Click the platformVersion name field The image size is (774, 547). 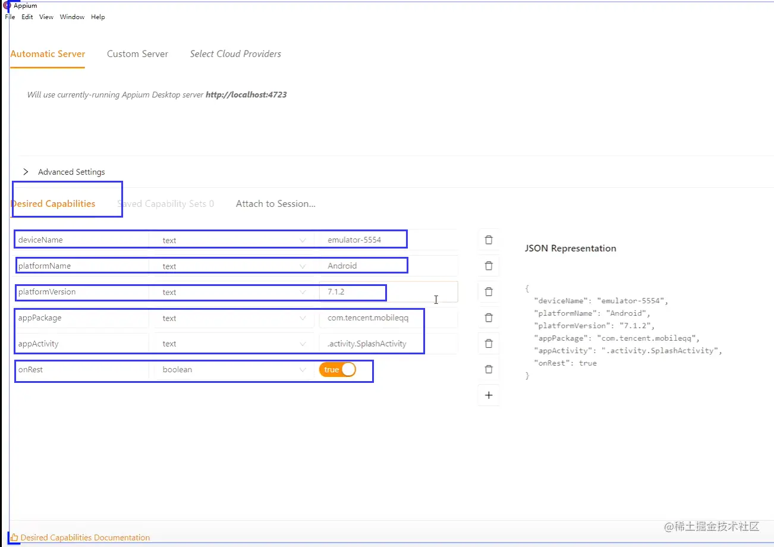[x=81, y=292]
